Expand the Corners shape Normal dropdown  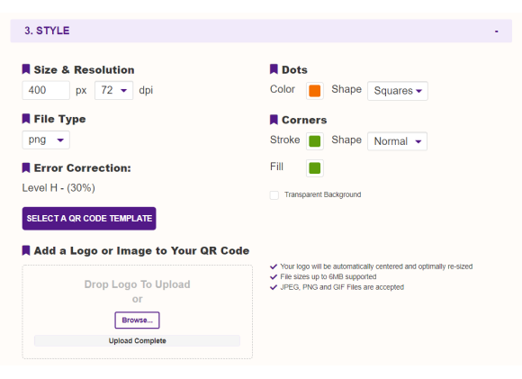[397, 141]
